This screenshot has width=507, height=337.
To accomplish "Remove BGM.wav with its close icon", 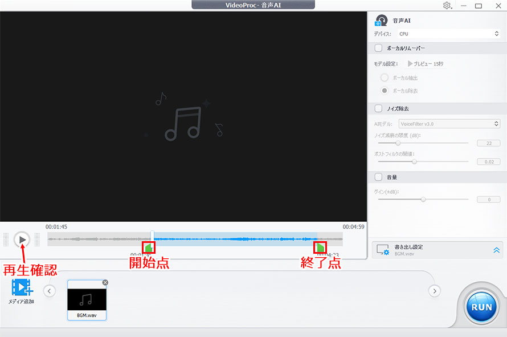I will click(105, 283).
